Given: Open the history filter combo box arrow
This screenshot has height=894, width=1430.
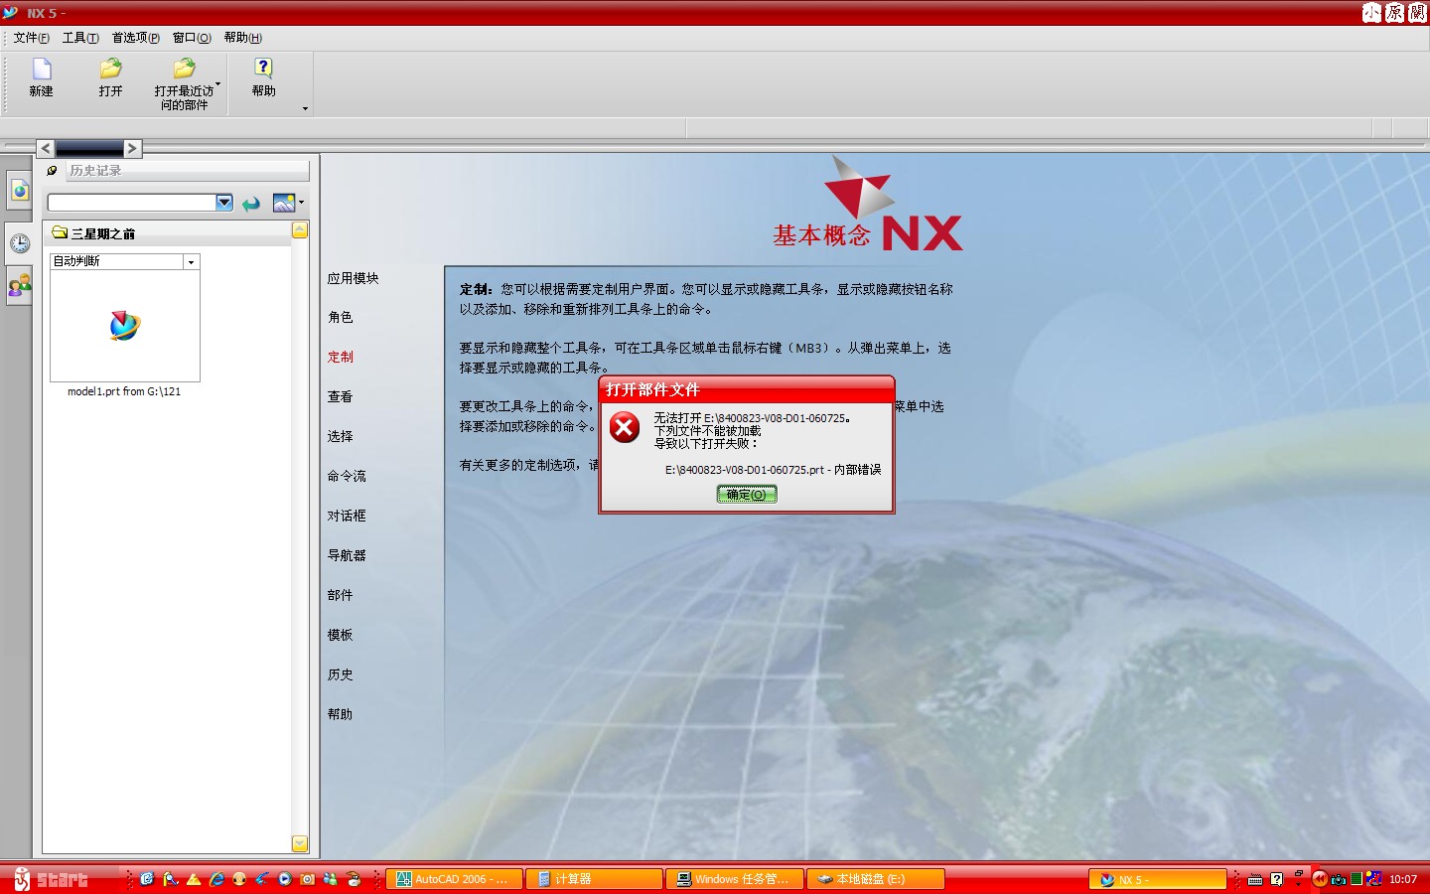Looking at the screenshot, I should coord(224,203).
